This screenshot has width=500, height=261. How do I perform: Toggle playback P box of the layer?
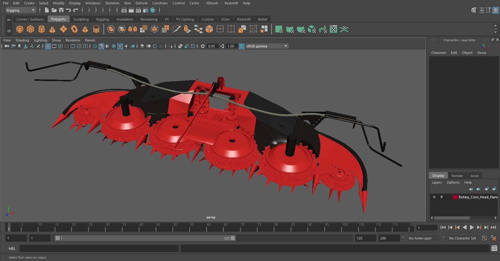[442, 197]
